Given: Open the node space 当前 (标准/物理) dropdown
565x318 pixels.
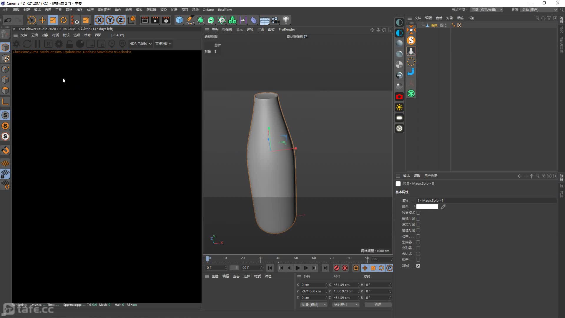Looking at the screenshot, I should point(486,10).
